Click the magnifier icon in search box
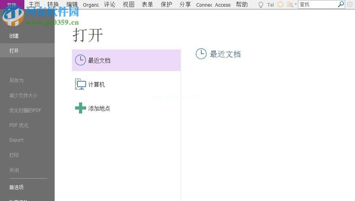 pos(341,4)
